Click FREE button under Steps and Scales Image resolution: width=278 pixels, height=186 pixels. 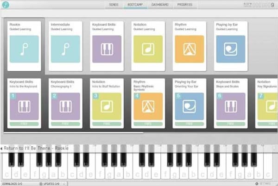click(x=231, y=124)
